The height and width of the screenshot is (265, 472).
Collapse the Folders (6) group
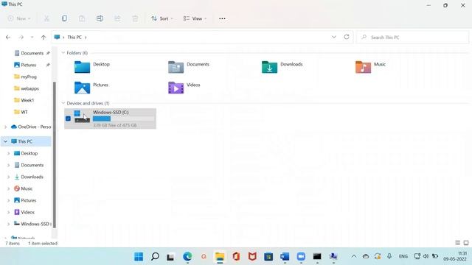coord(63,53)
